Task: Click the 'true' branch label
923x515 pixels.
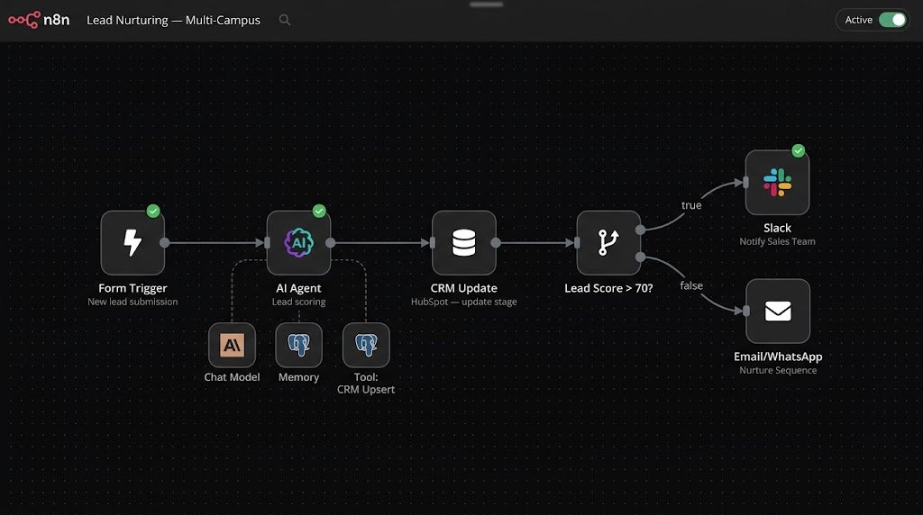Action: [691, 205]
